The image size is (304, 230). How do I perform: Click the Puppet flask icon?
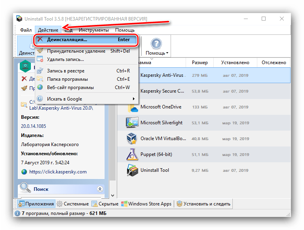click(132, 154)
